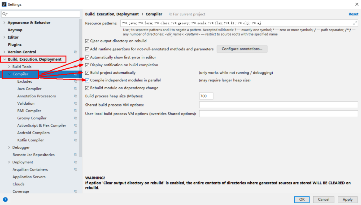Click the magnifier icon in the settings search box

coord(5,14)
